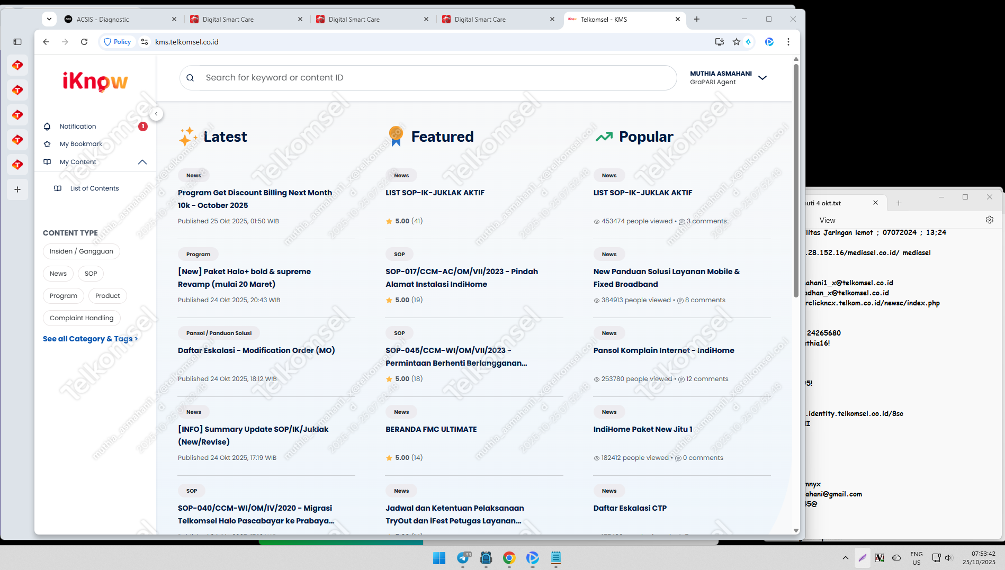Open the View menu in Notepad
The width and height of the screenshot is (1005, 570).
(x=827, y=220)
